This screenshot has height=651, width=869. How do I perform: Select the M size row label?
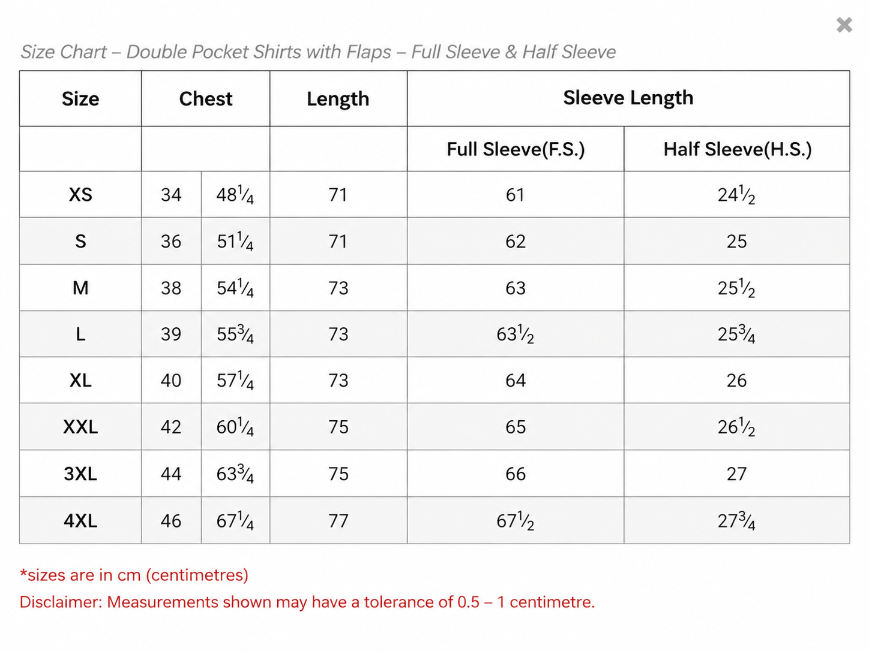(80, 288)
